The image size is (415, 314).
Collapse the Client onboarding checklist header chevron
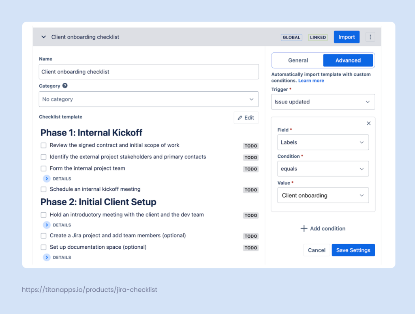(43, 37)
